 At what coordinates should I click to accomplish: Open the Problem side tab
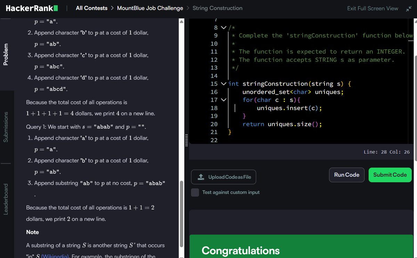(6, 54)
